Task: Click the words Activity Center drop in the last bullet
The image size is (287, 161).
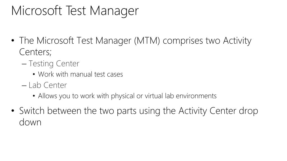Action: tap(218, 111)
